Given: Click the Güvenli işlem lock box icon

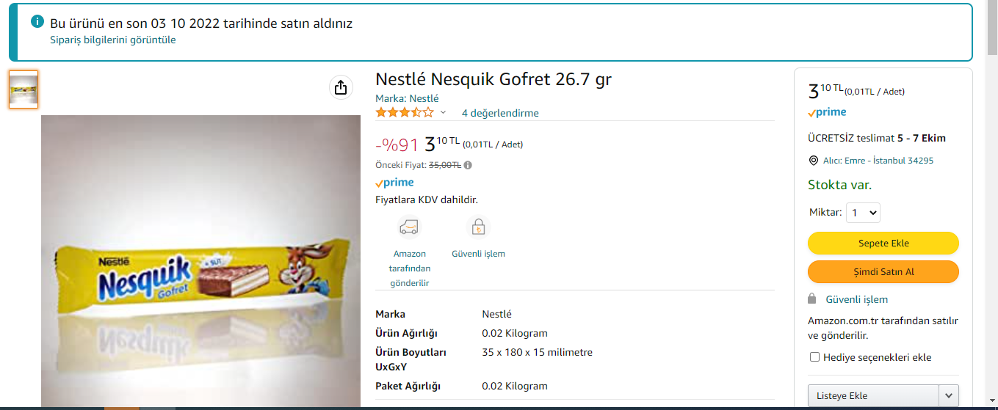Looking at the screenshot, I should [x=478, y=227].
